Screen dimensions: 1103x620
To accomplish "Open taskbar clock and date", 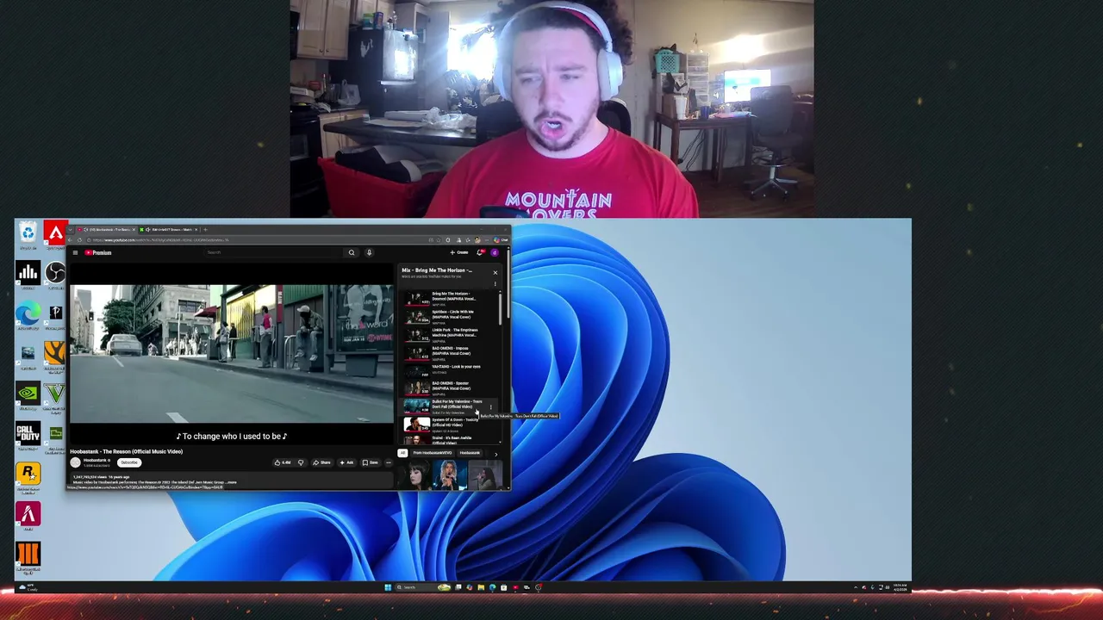I will tap(900, 587).
